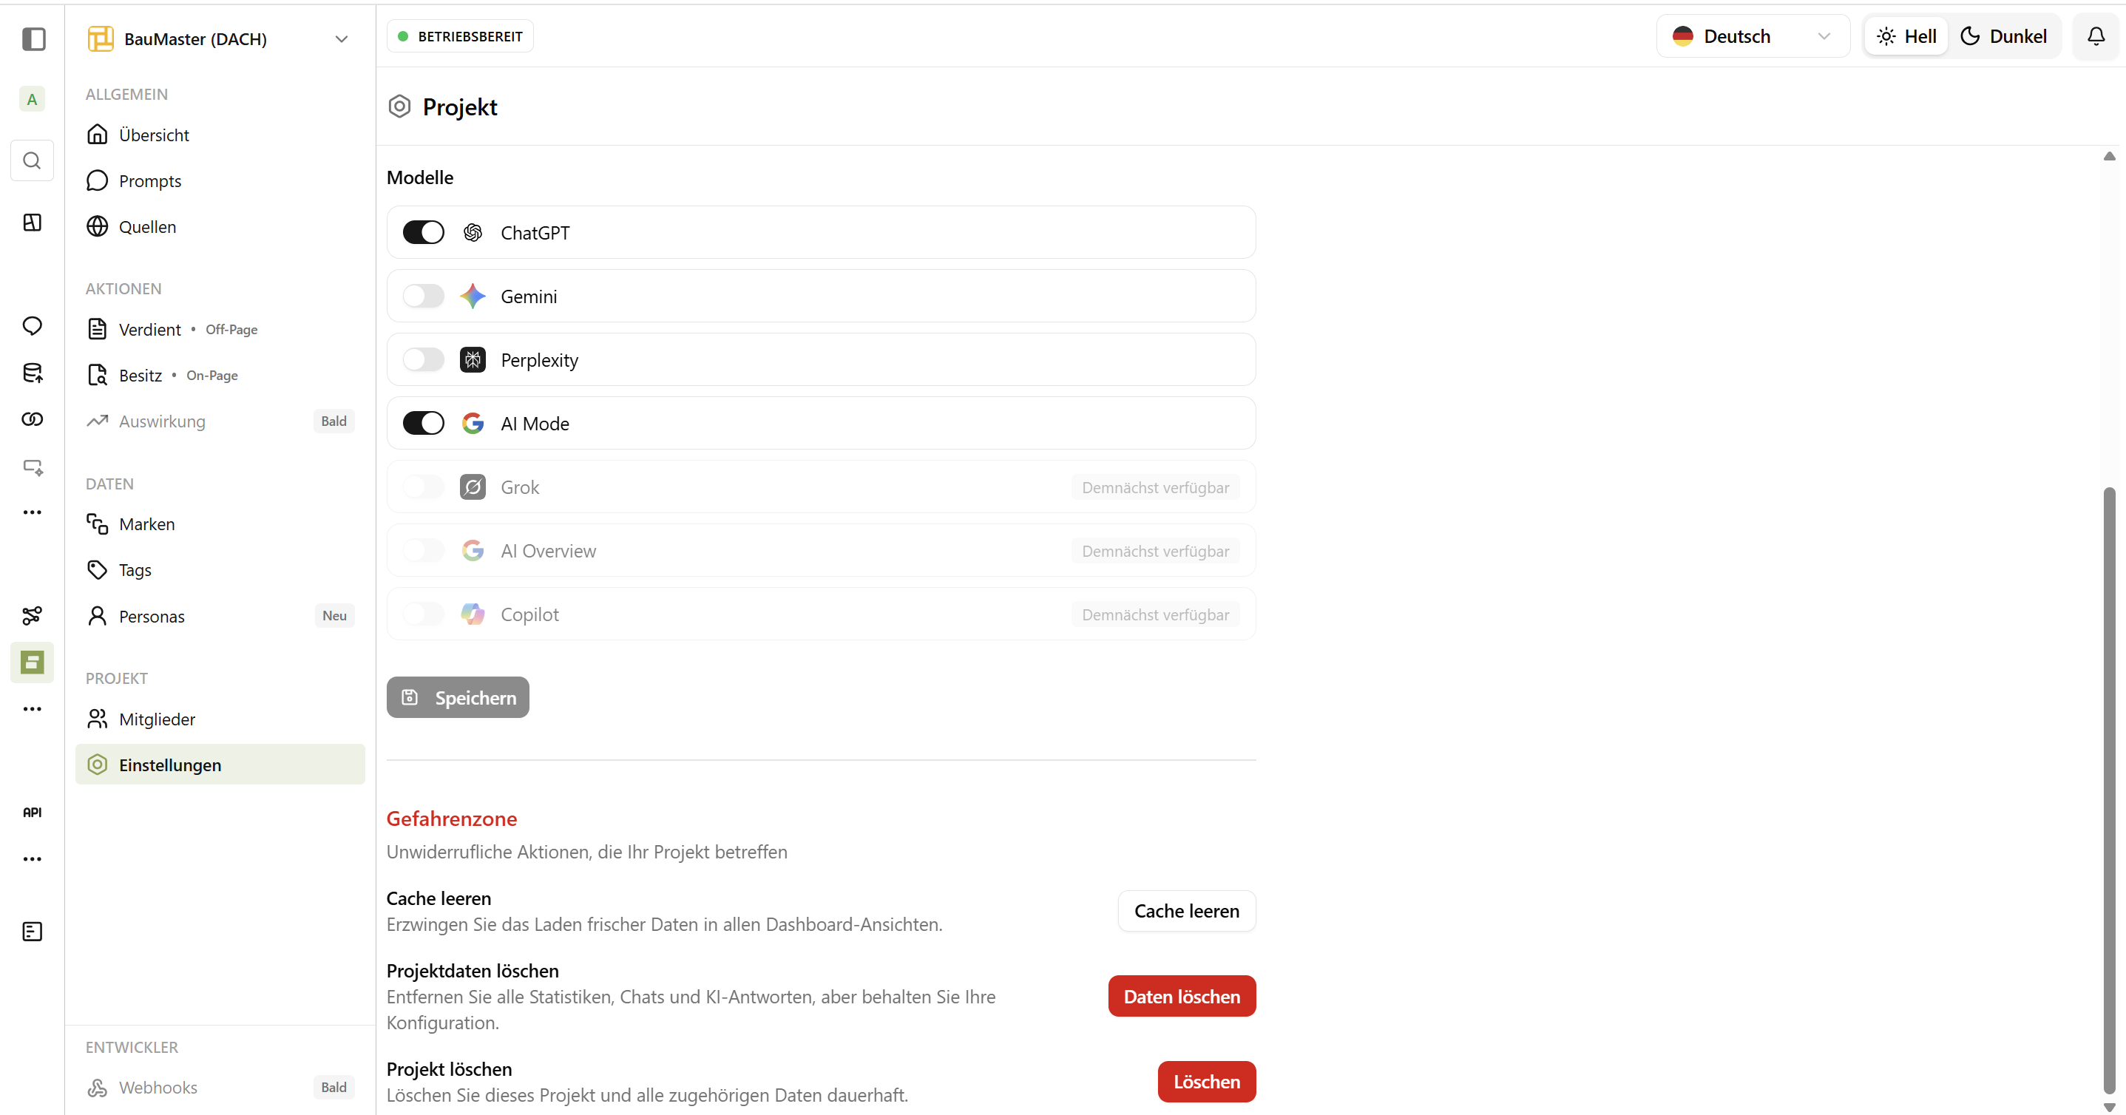Open the Deutsch language dropdown

(x=1751, y=35)
